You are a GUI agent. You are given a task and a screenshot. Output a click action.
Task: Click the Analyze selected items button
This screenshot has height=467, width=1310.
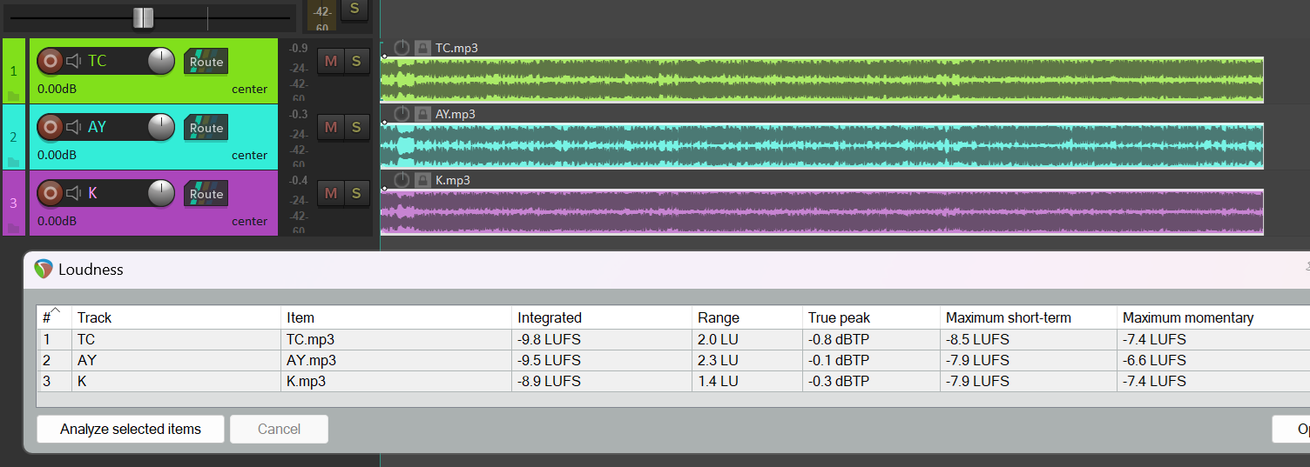point(131,429)
